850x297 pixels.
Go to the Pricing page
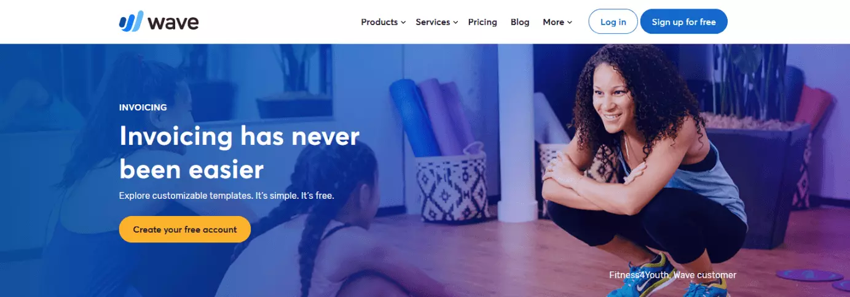(x=482, y=22)
